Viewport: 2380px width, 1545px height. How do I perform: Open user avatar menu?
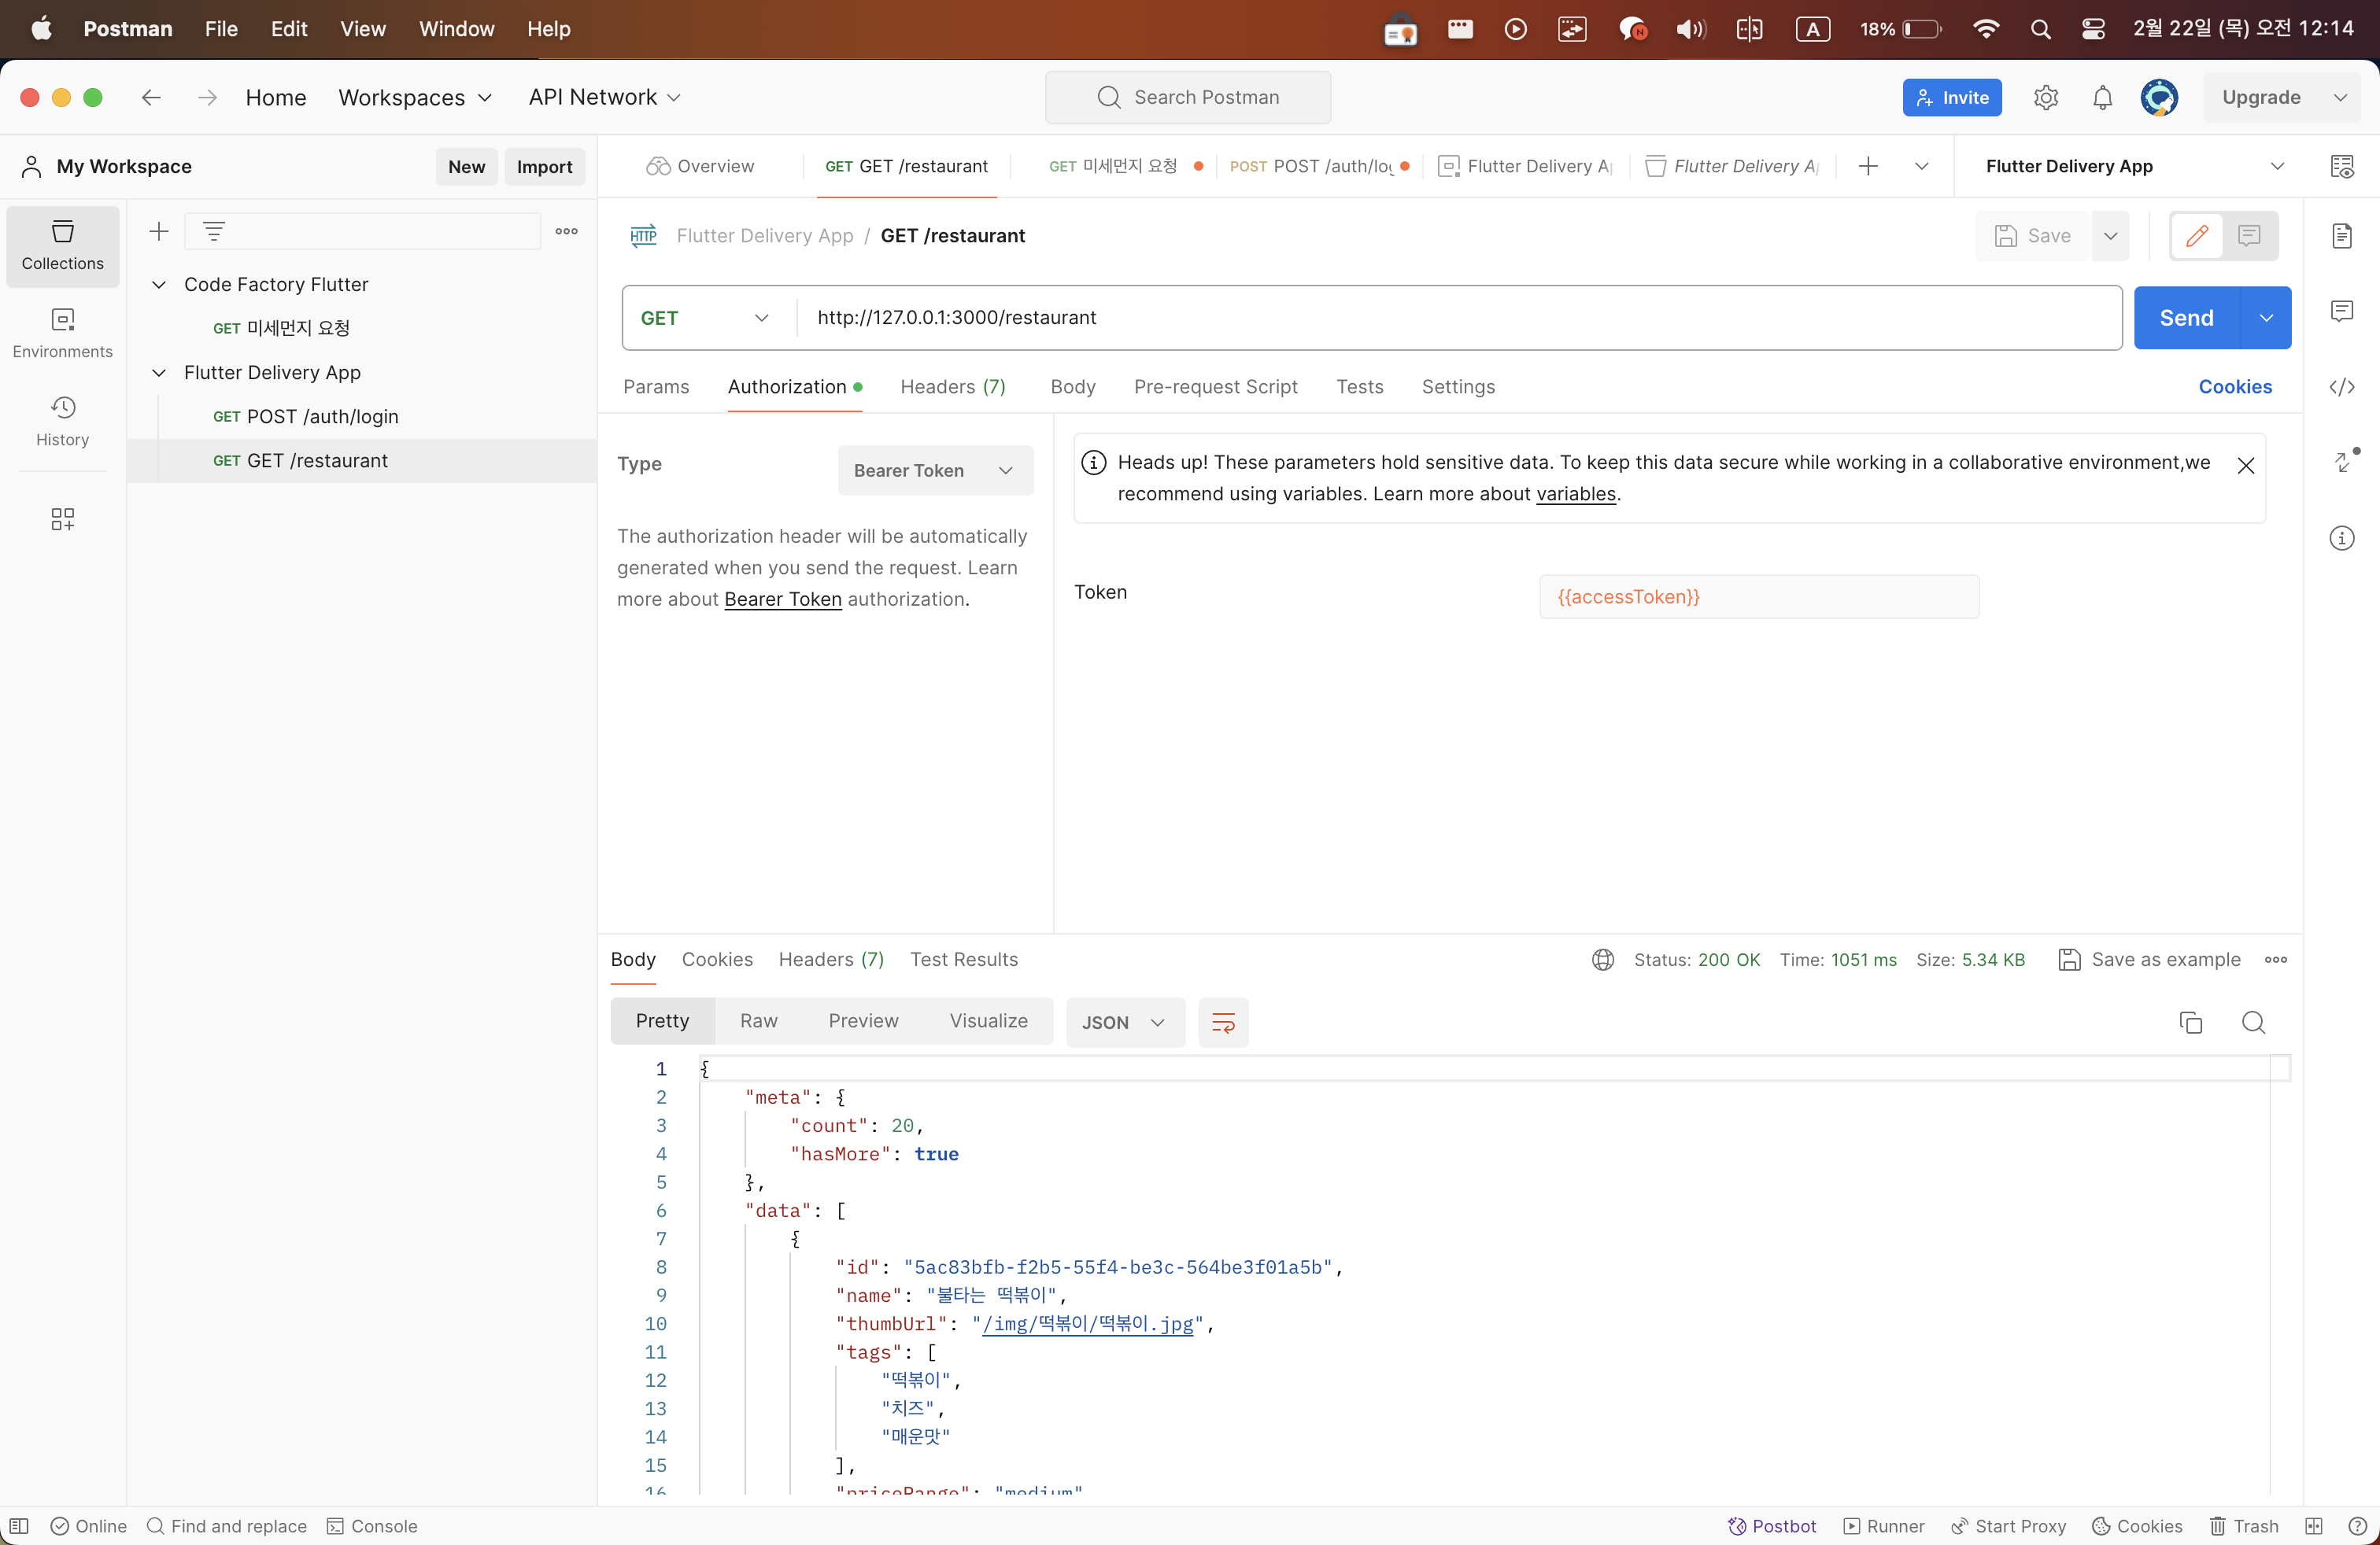click(x=2159, y=97)
